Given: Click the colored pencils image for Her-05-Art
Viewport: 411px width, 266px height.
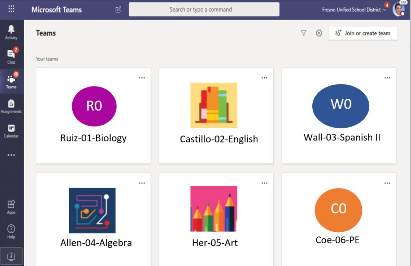Looking at the screenshot, I should [214, 209].
